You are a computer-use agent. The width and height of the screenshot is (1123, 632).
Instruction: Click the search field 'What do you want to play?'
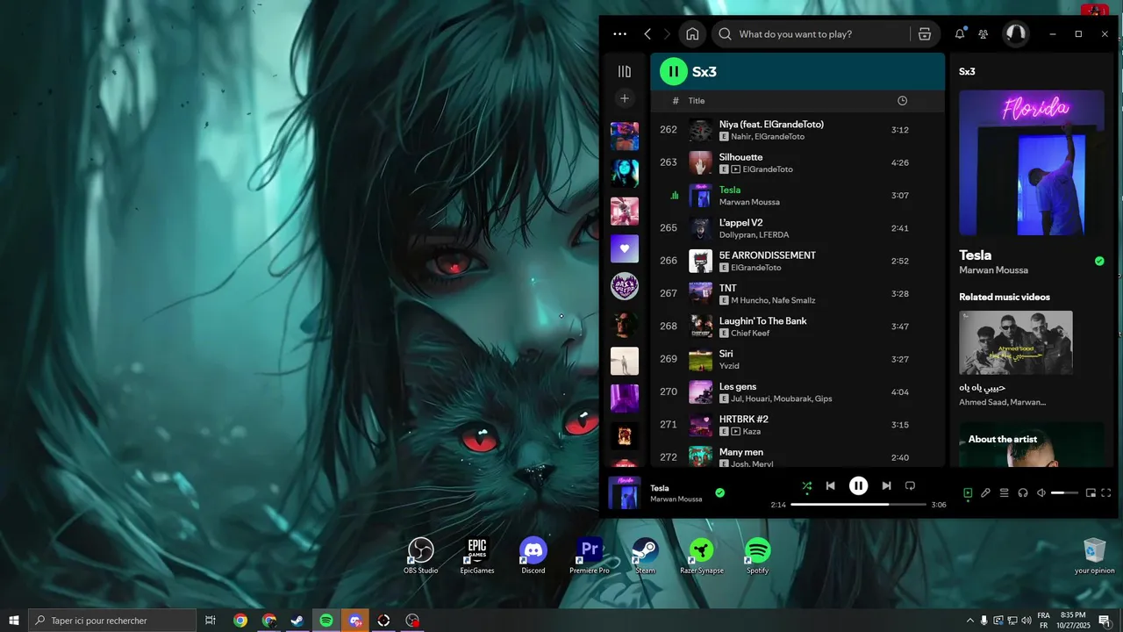(x=812, y=34)
